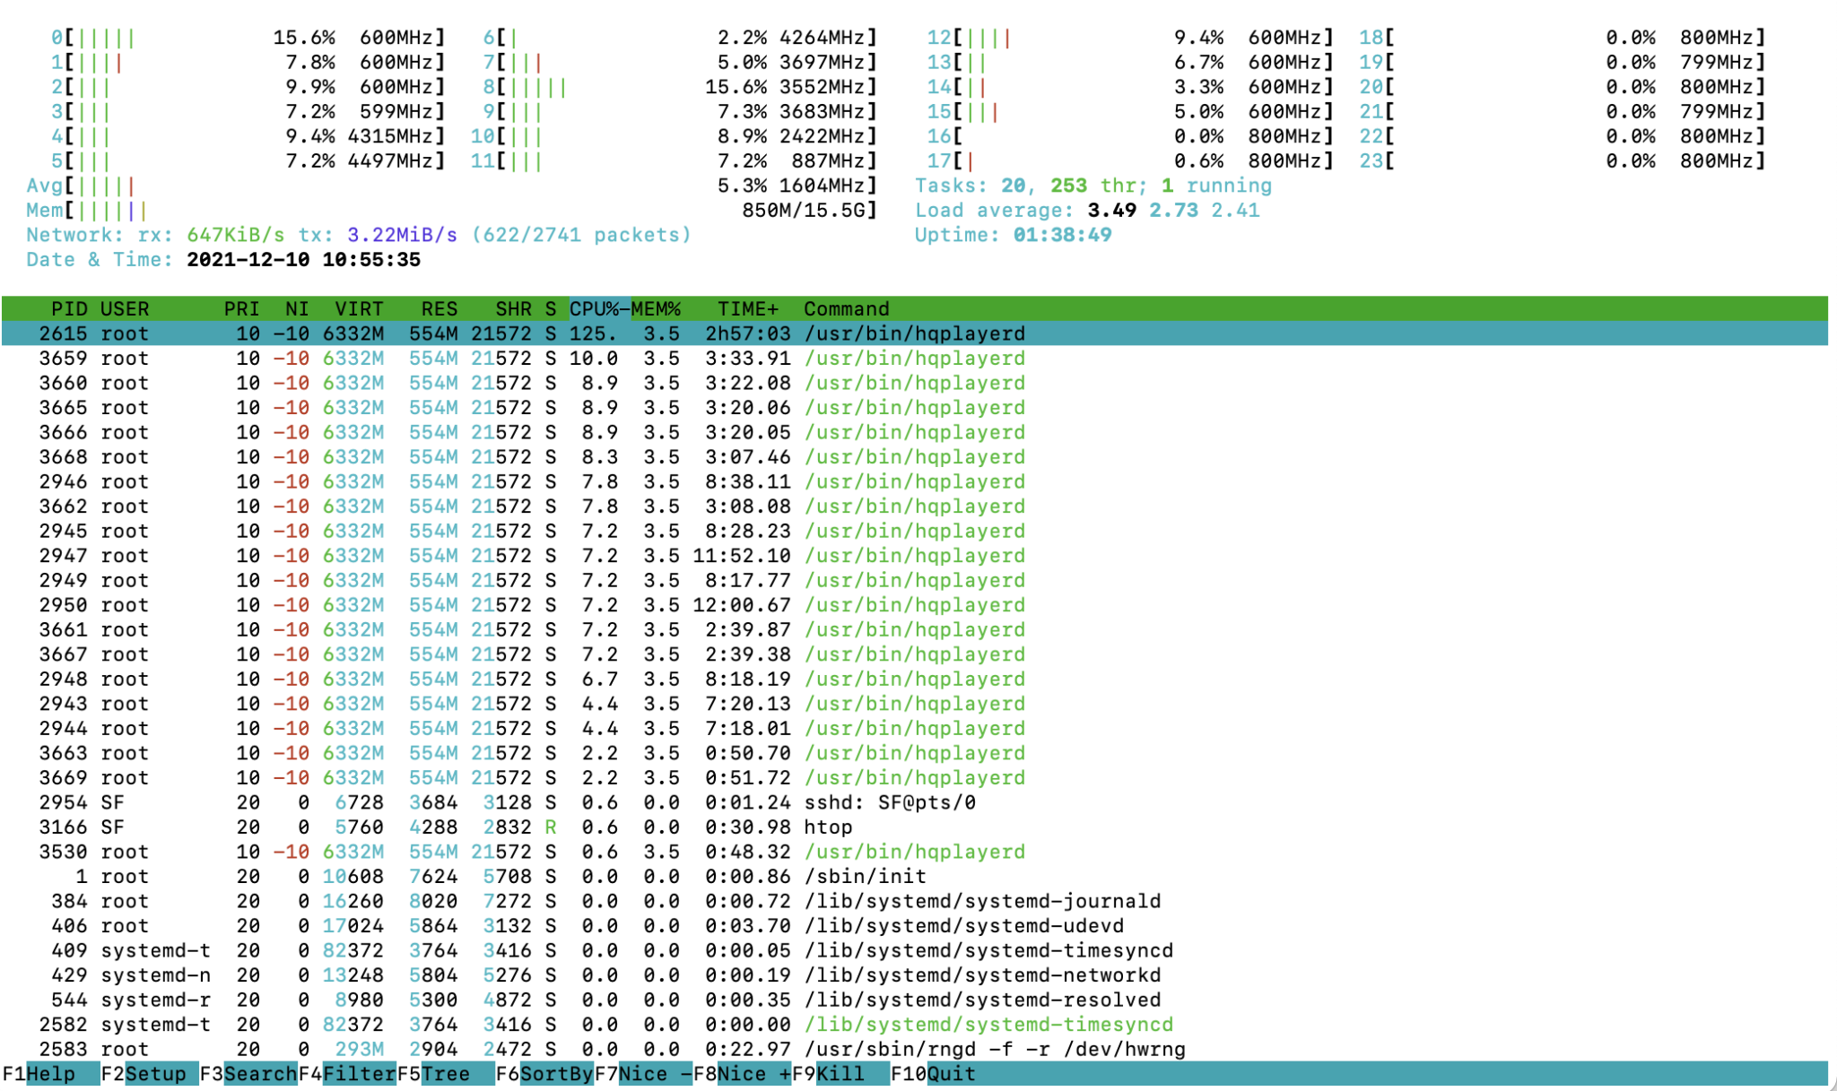This screenshot has width=1837, height=1091.
Task: Sort processes by the USER column
Action: (124, 308)
